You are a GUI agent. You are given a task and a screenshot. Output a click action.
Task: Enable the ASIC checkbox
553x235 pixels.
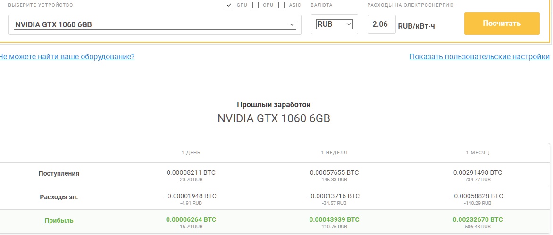281,5
